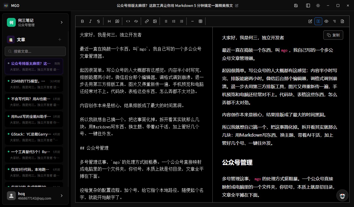
Task: Click the 复制 copy button
Action: 333,35
